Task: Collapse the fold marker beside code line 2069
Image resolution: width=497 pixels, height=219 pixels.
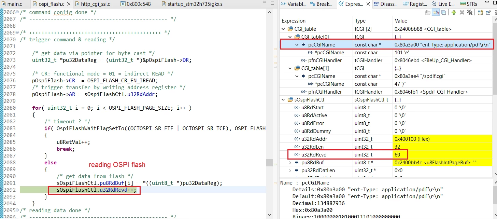Action: [17, 33]
